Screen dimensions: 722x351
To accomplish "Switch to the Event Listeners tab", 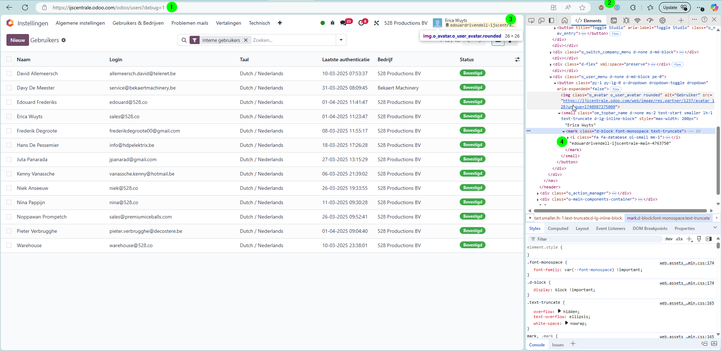I will [x=611, y=229].
